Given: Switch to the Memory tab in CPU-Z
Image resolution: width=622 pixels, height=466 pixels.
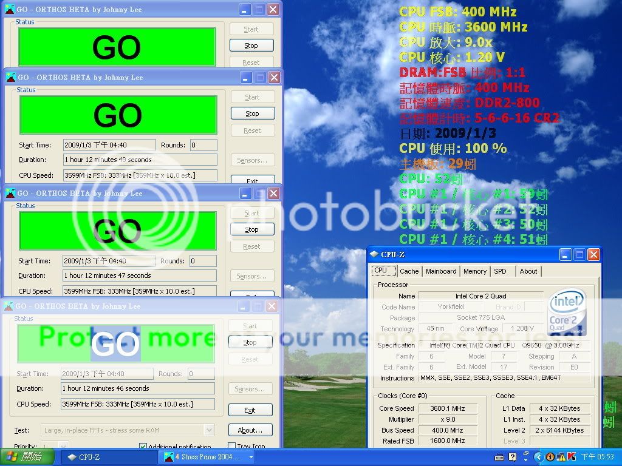Looking at the screenshot, I should [474, 271].
